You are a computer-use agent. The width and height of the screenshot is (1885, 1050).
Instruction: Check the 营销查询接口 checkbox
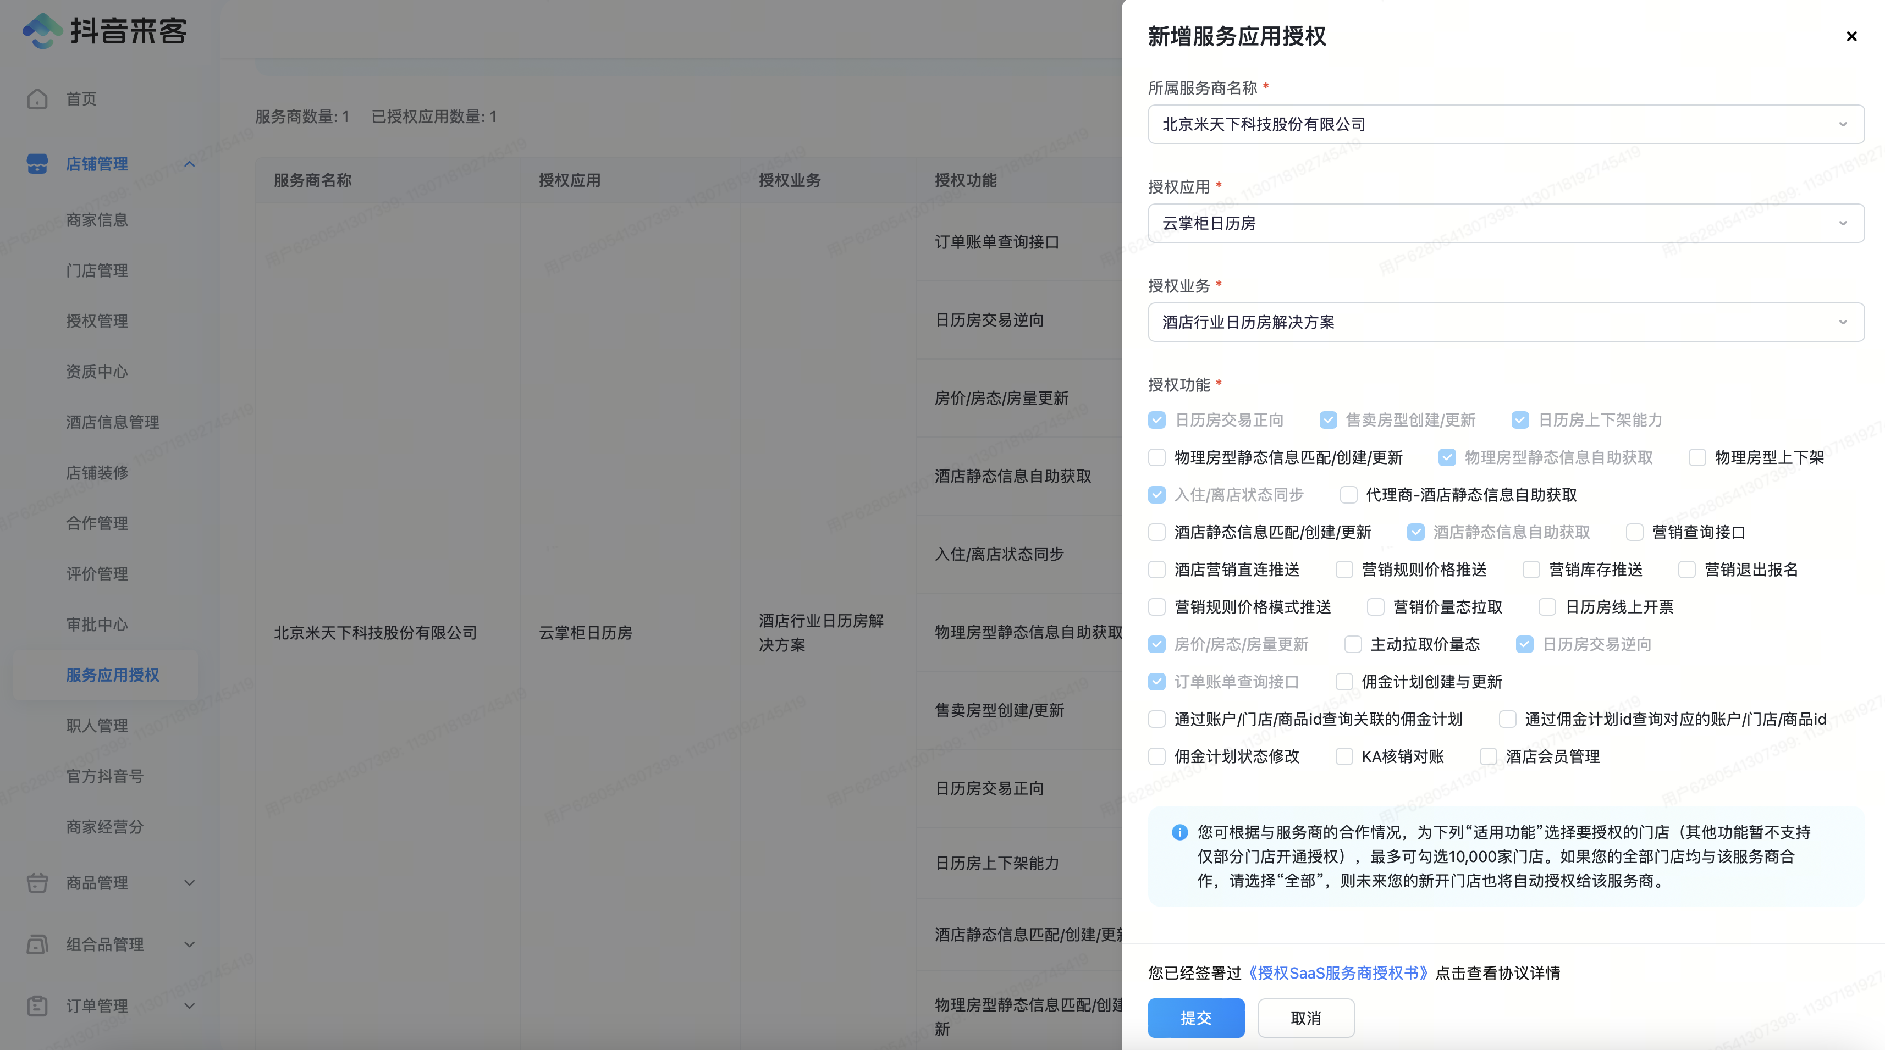[1635, 532]
